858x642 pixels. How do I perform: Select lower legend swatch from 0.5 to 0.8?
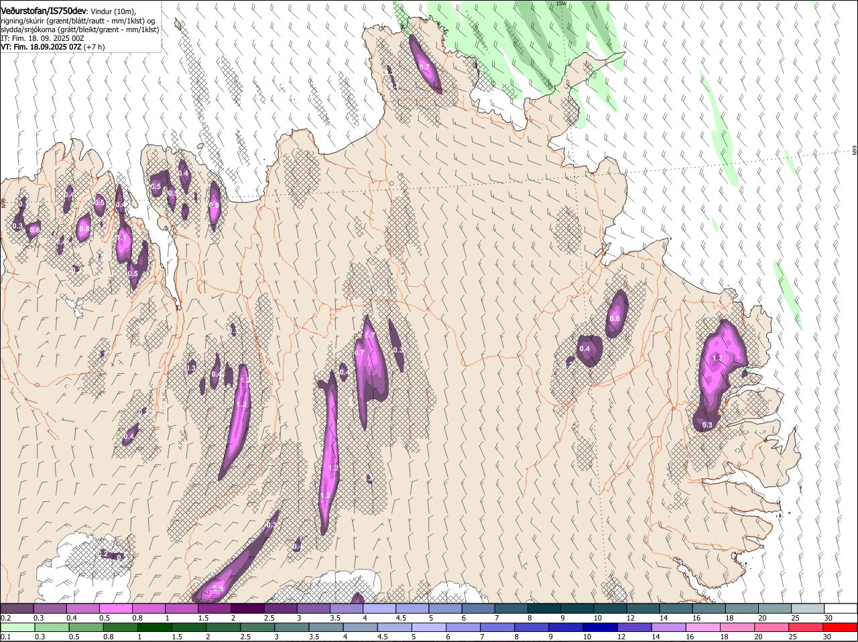[86, 627]
